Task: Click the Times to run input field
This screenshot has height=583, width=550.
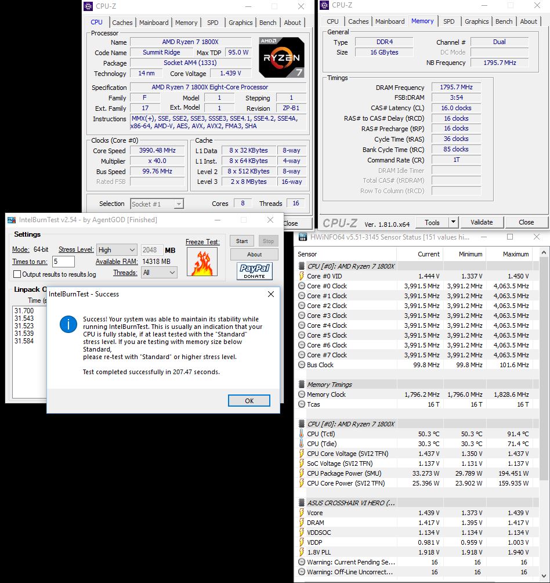Action: tap(63, 262)
